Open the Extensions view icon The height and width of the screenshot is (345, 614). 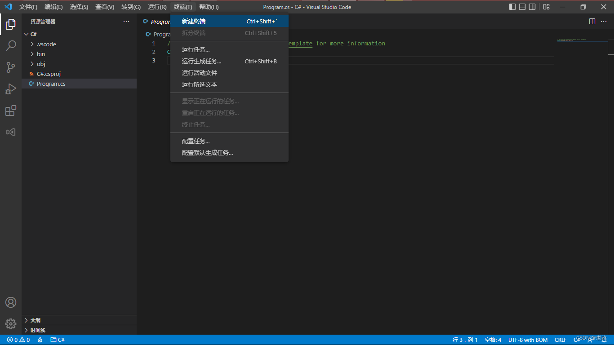(11, 111)
